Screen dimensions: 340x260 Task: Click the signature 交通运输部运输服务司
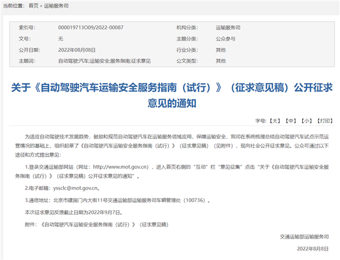pyautogui.click(x=304, y=237)
